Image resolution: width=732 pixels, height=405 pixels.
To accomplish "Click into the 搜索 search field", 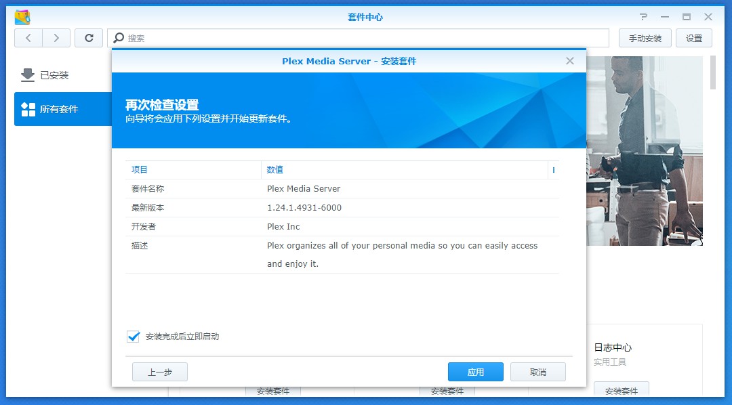I will tap(366, 38).
